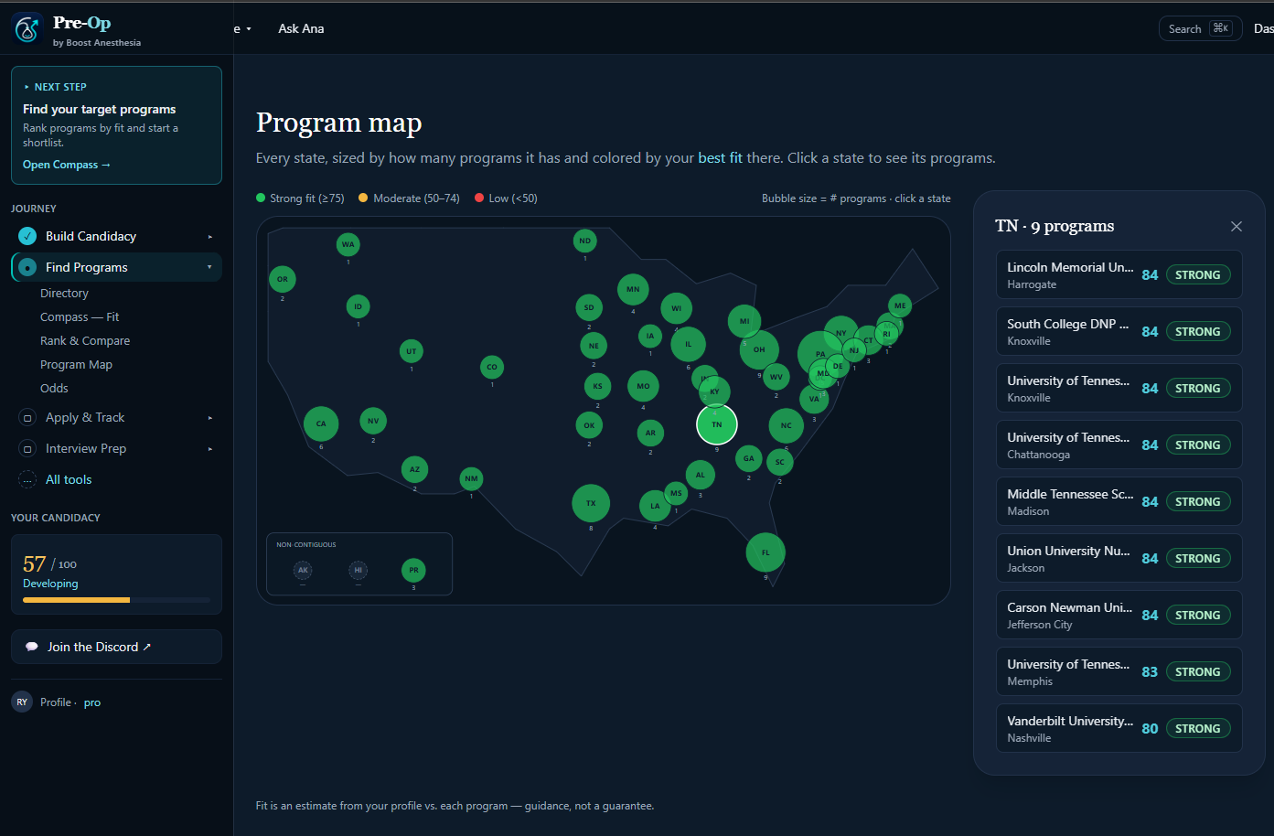Click the All tools icon
This screenshot has width=1274, height=836.
[27, 480]
